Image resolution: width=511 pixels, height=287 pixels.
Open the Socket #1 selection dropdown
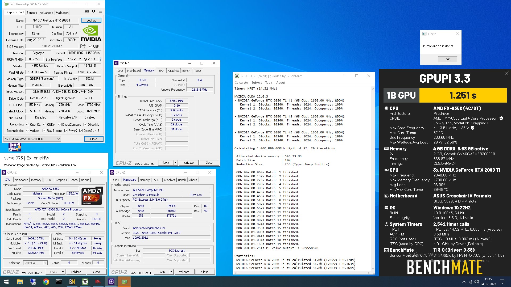(x=35, y=263)
